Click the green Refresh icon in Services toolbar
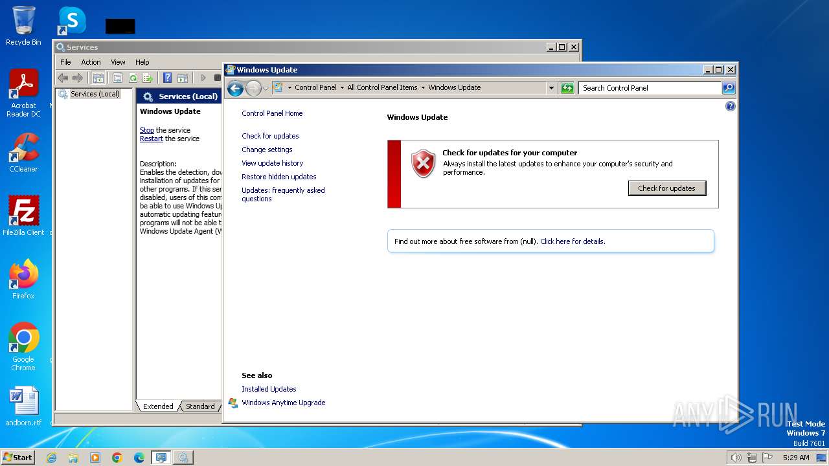The image size is (829, 466). click(x=133, y=78)
